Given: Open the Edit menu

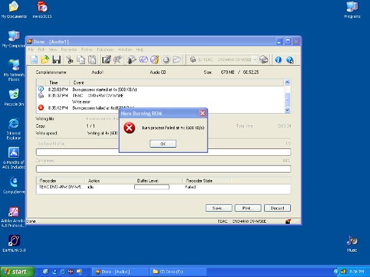Looking at the screenshot, I should point(41,50).
